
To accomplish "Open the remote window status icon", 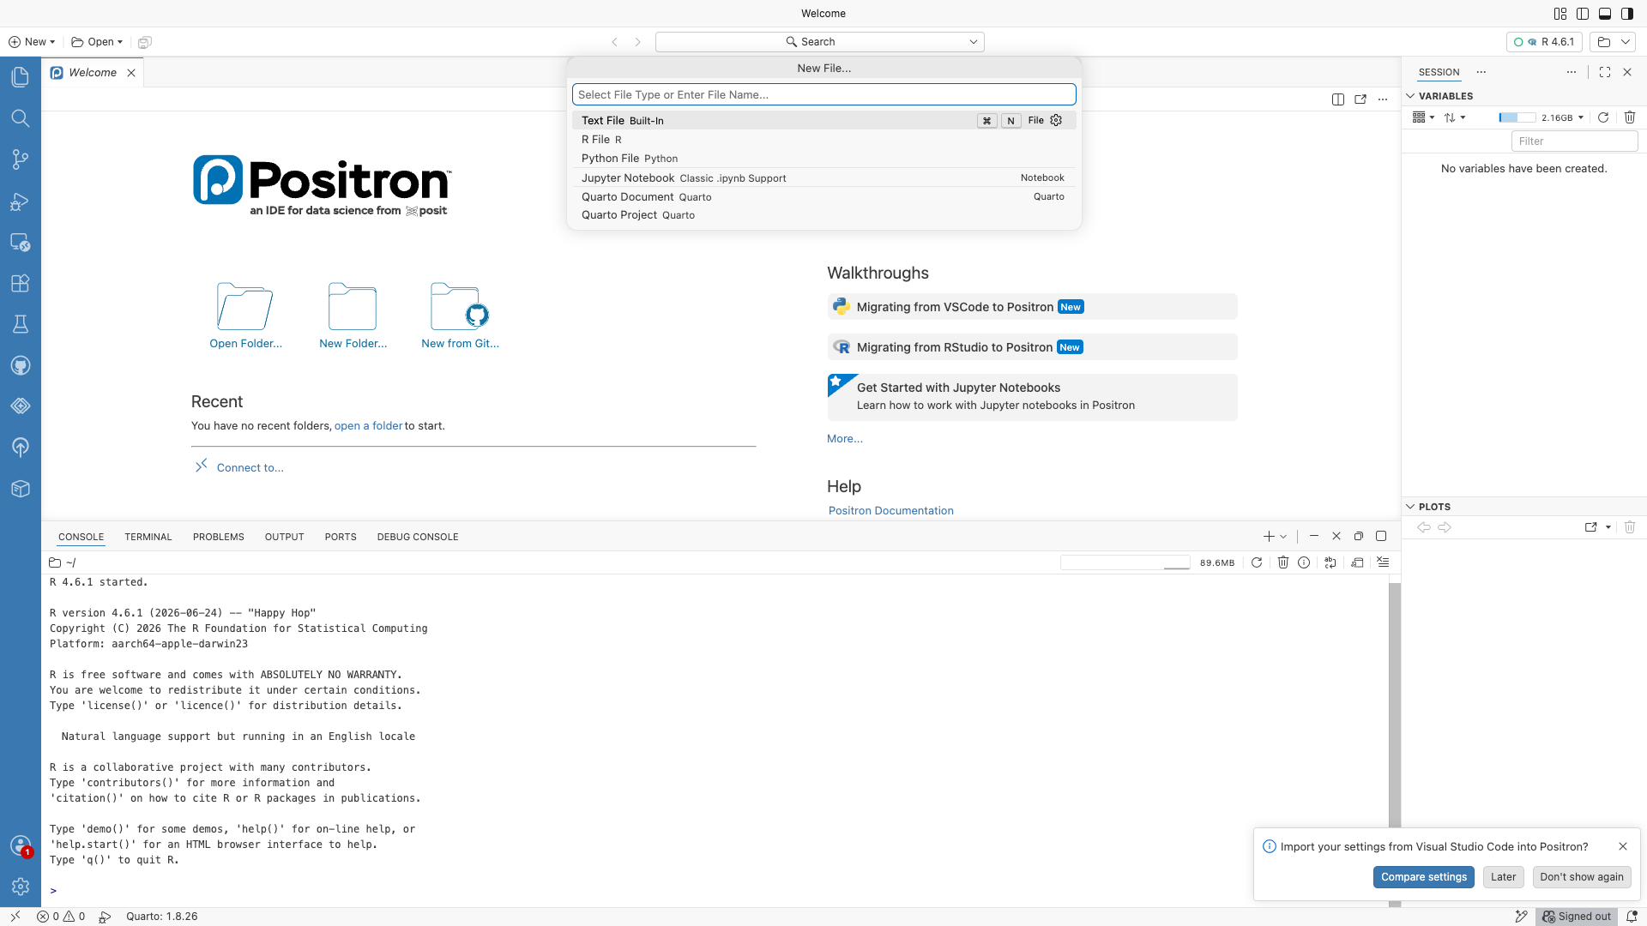I will (x=15, y=917).
